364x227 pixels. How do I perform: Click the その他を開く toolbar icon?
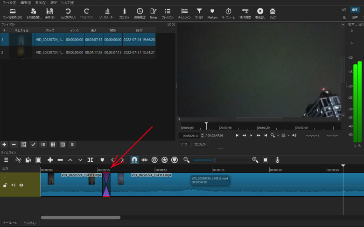click(x=33, y=14)
